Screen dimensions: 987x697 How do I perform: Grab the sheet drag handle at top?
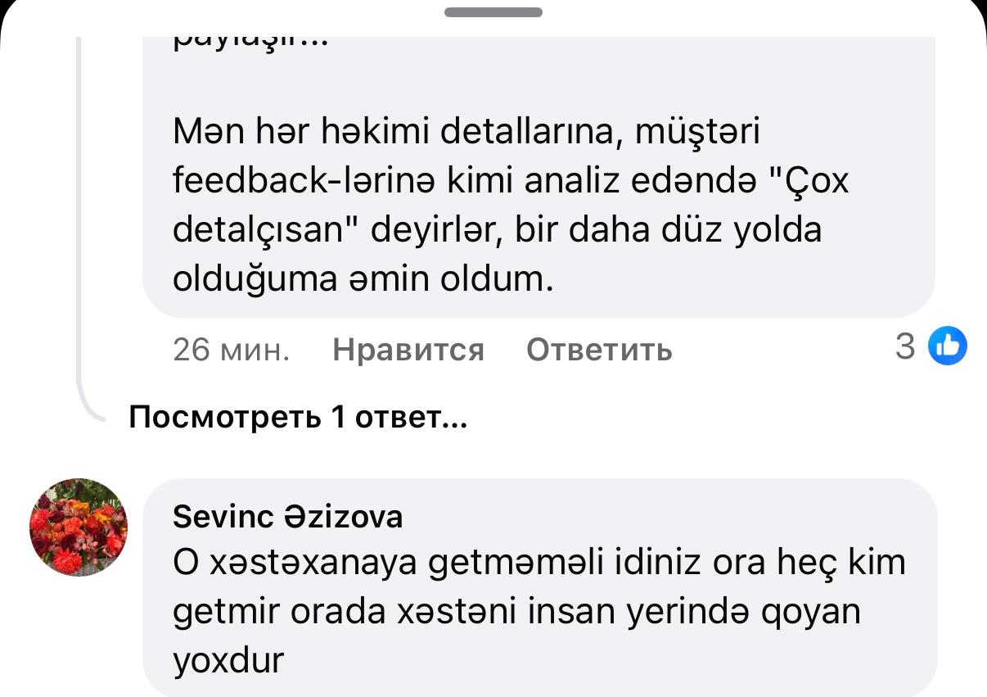click(493, 12)
